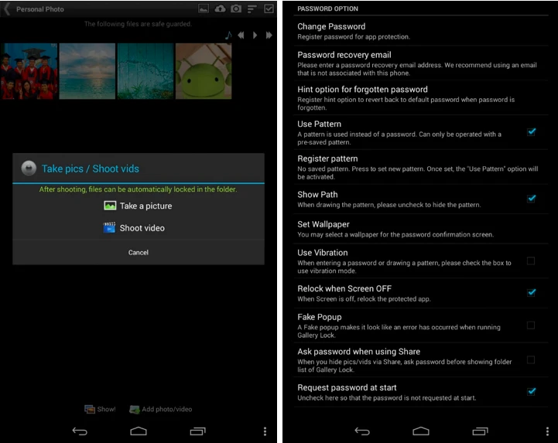The width and height of the screenshot is (558, 443).
Task: Tap the select-all checkmark icon
Action: point(269,9)
